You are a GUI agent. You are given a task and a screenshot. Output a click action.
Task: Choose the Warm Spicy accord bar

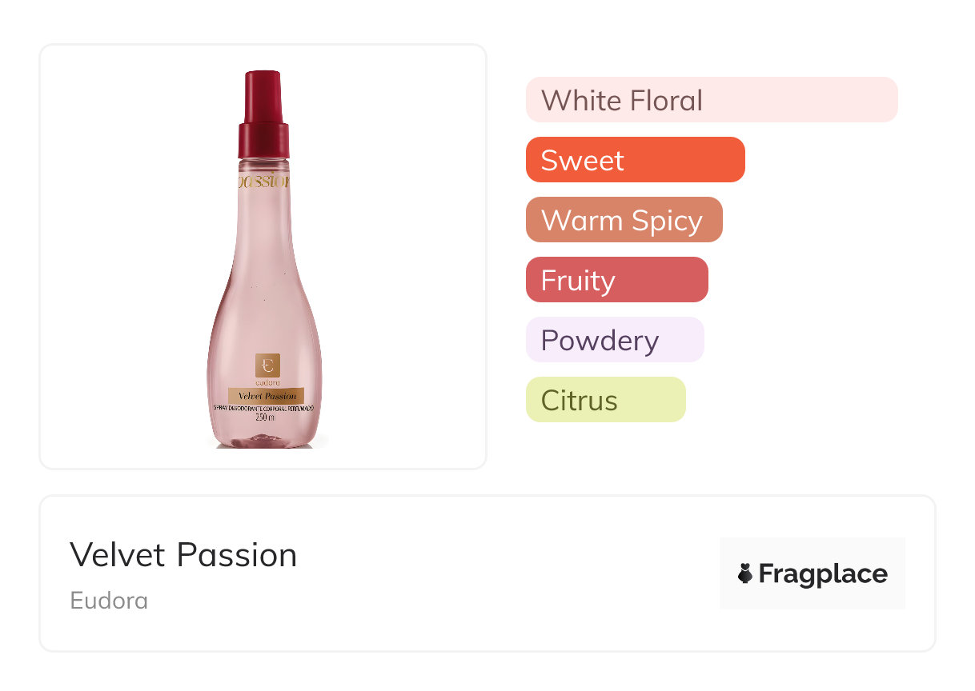pyautogui.click(x=624, y=220)
